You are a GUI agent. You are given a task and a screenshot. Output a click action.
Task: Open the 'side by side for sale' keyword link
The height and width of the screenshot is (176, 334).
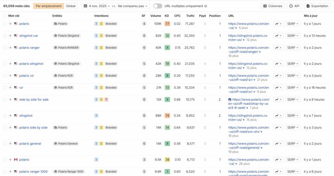point(34,99)
